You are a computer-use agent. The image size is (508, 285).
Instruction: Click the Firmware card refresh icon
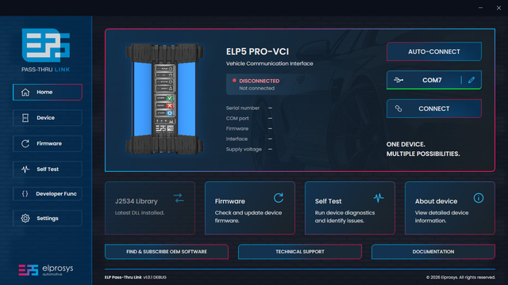[279, 198]
